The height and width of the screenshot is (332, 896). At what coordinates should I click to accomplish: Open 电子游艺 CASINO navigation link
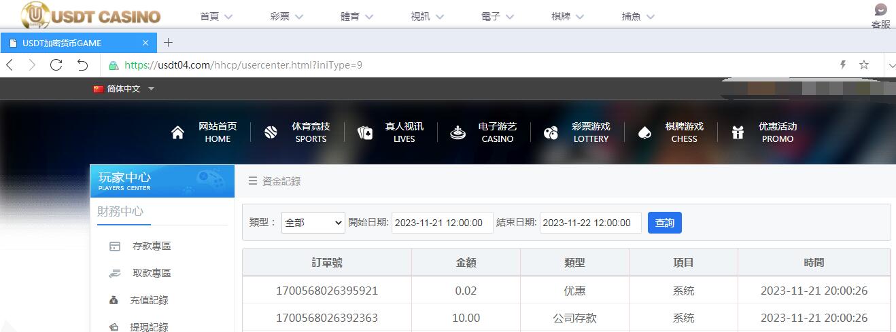498,132
